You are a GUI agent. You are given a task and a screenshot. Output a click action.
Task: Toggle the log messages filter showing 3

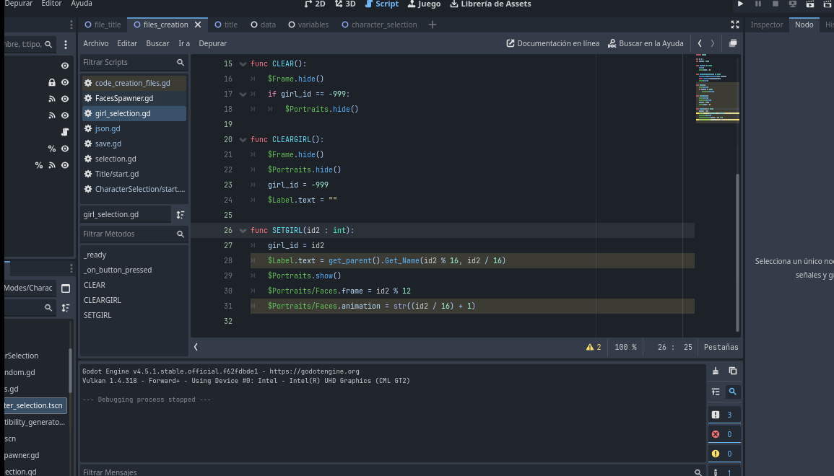point(724,415)
